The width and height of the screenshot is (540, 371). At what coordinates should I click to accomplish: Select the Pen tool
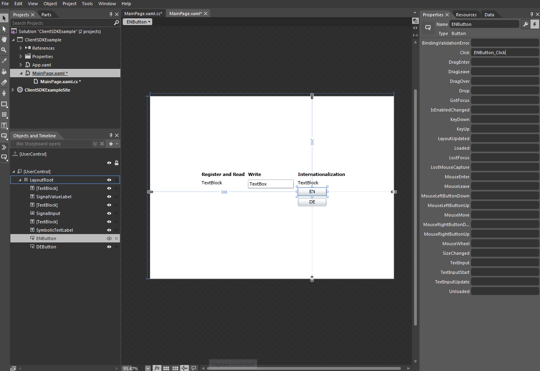(4, 93)
